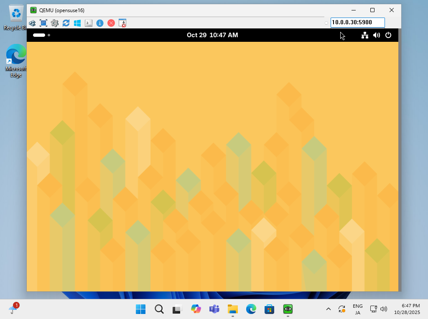The image size is (428, 319).
Task: Send custom key icon
Action: (x=89, y=23)
